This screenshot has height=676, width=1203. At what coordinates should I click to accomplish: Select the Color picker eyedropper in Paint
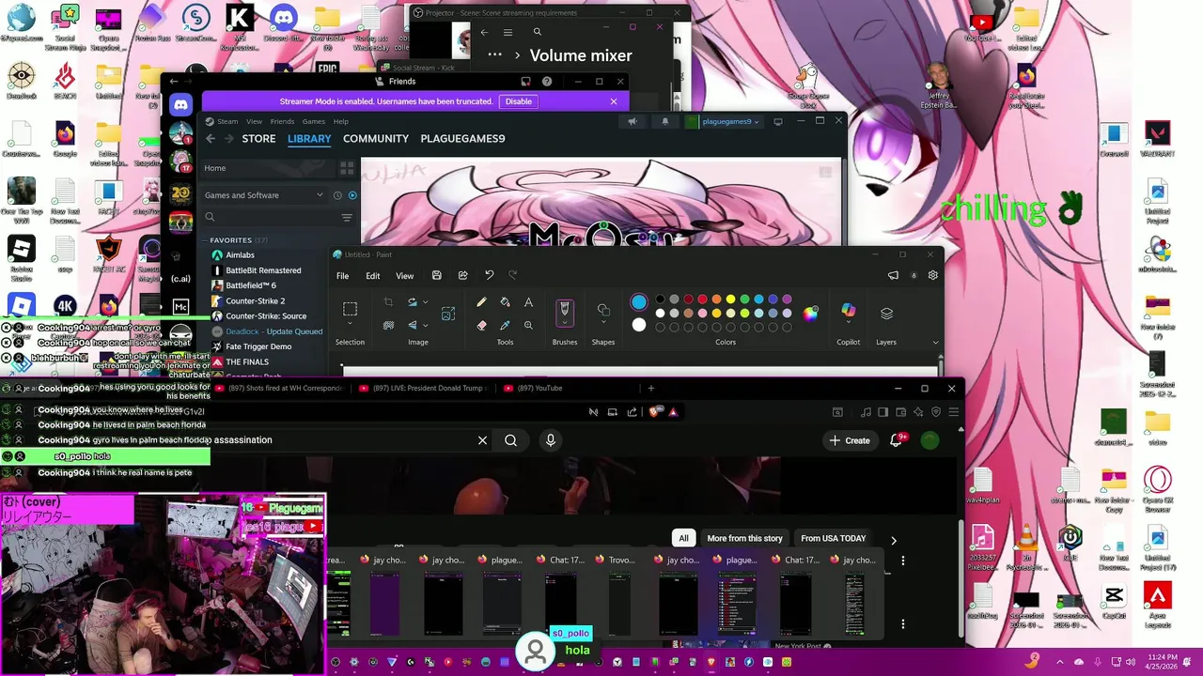(x=505, y=325)
